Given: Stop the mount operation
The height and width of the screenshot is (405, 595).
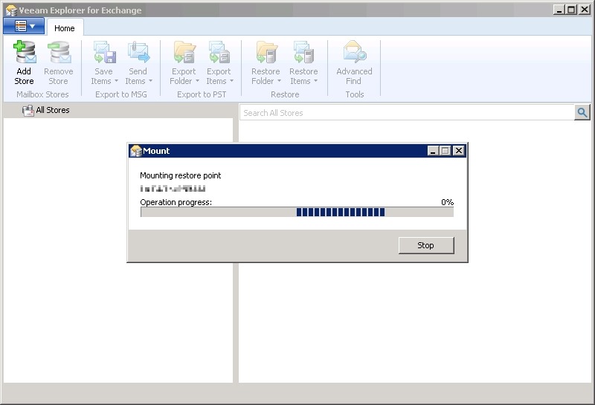Looking at the screenshot, I should [x=425, y=245].
